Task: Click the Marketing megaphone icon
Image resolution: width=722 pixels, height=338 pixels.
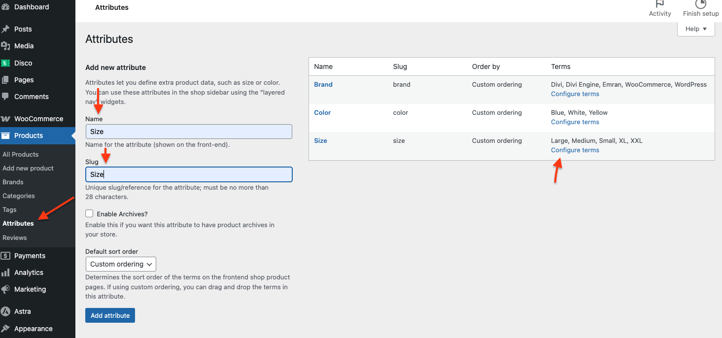Action: 5,289
